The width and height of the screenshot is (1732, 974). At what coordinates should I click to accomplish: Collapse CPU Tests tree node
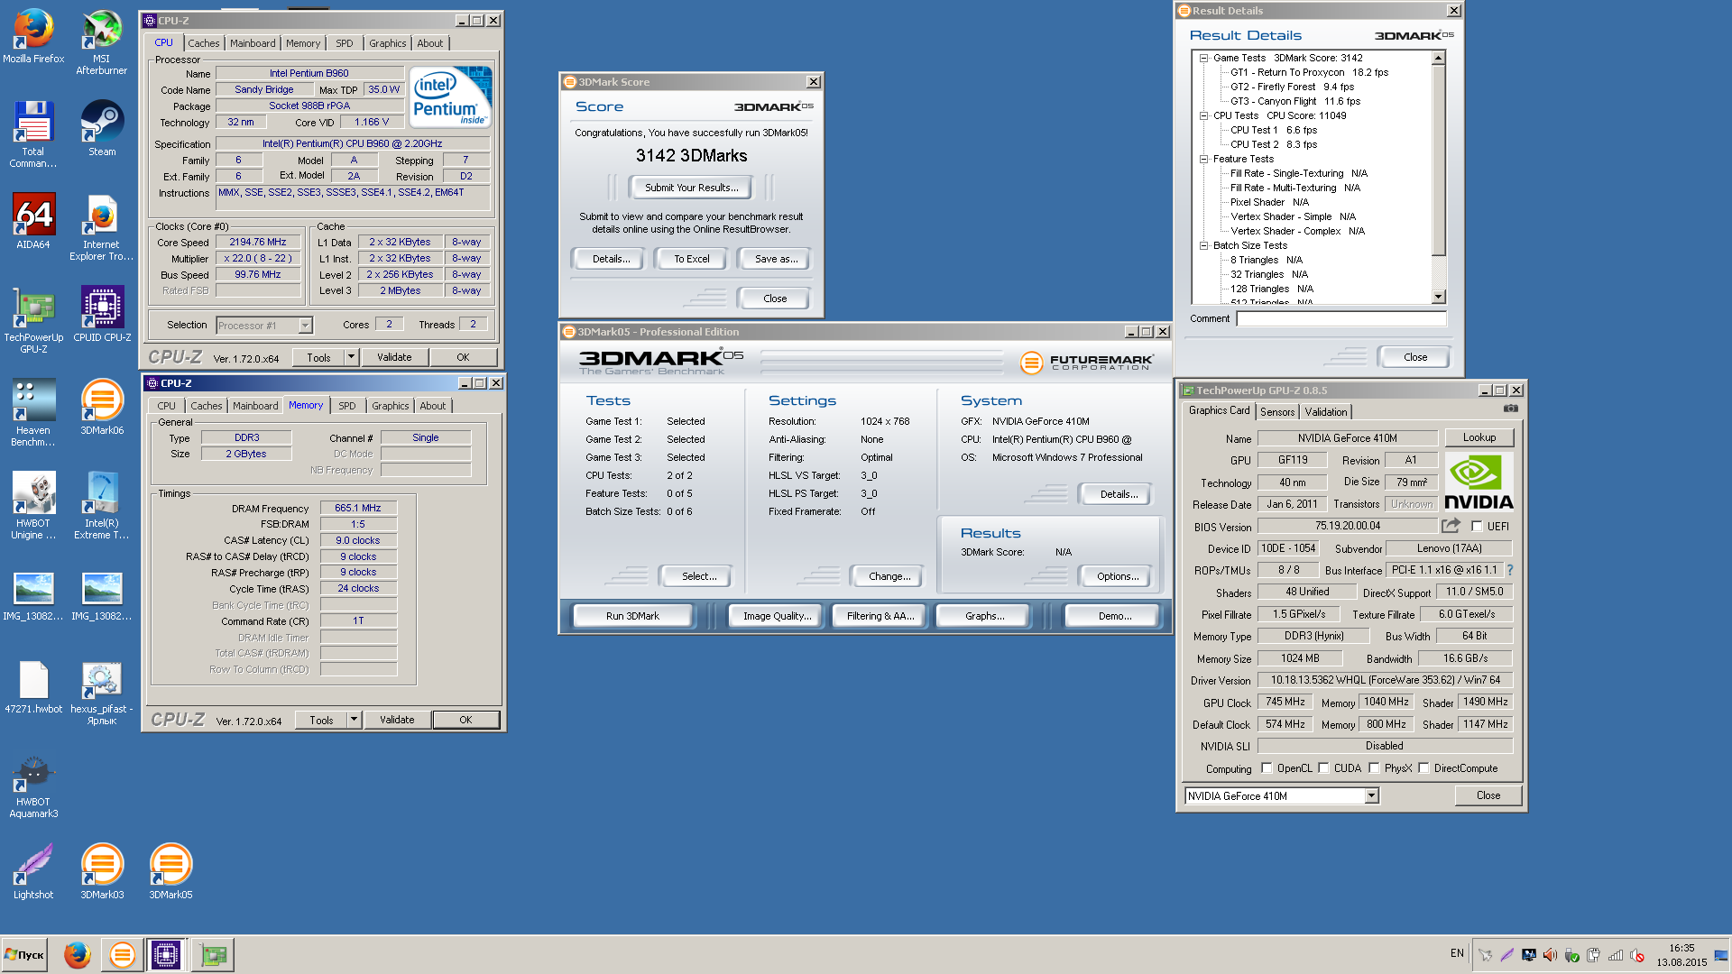pos(1203,115)
